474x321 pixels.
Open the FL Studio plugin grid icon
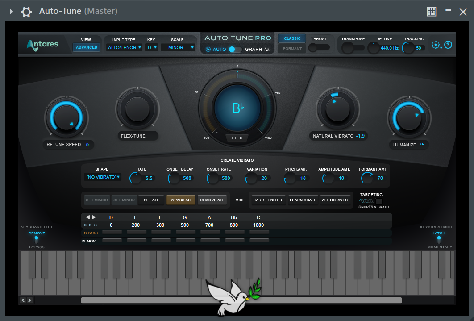tap(432, 12)
